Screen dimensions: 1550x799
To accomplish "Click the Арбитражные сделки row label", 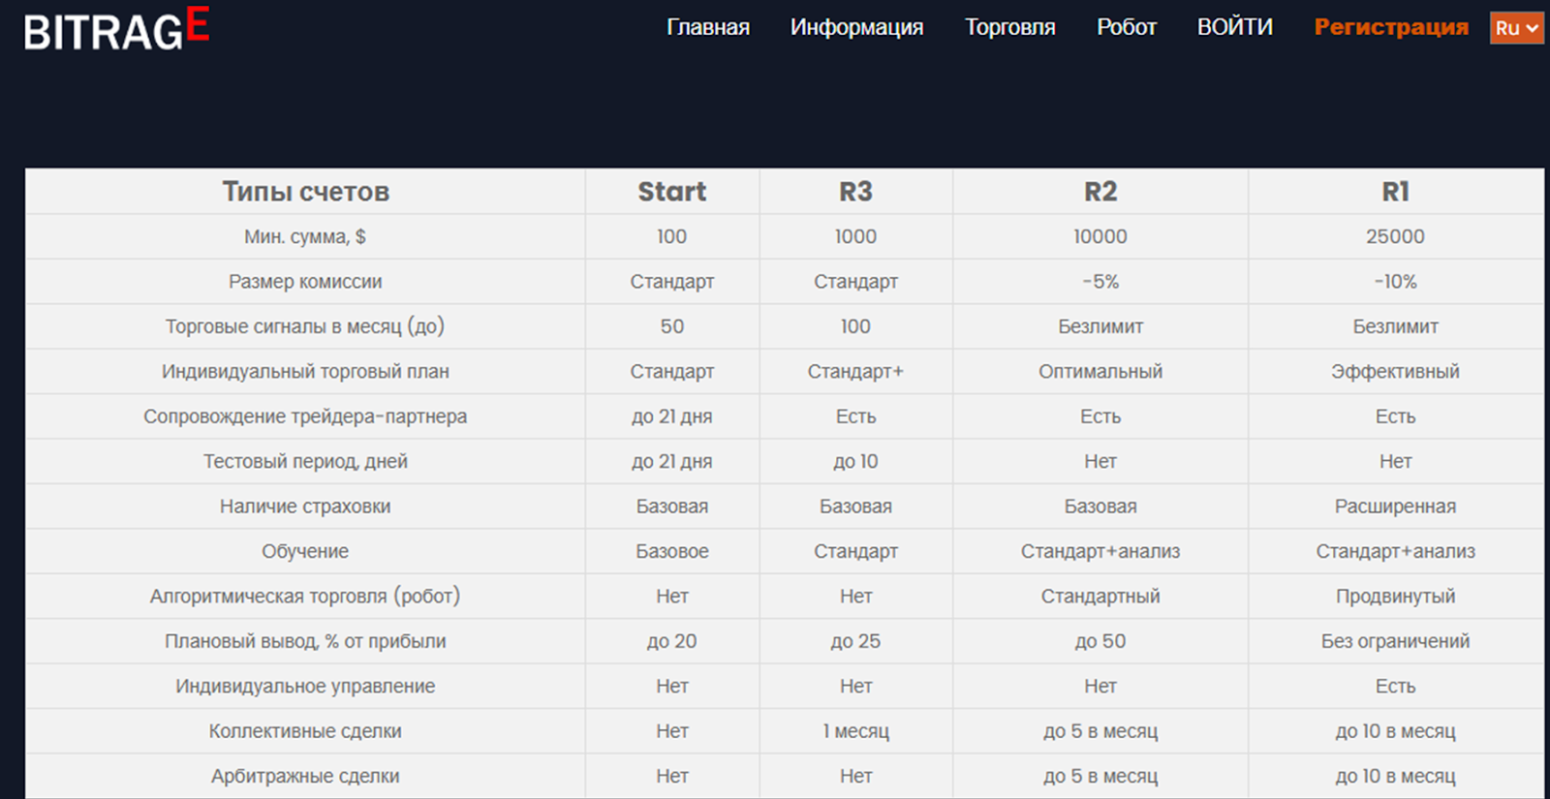I will point(305,776).
